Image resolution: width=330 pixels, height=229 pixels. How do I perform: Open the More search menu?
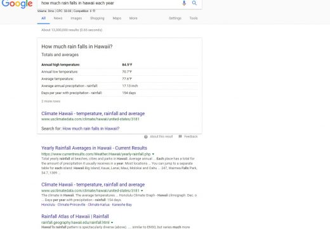[133, 18]
